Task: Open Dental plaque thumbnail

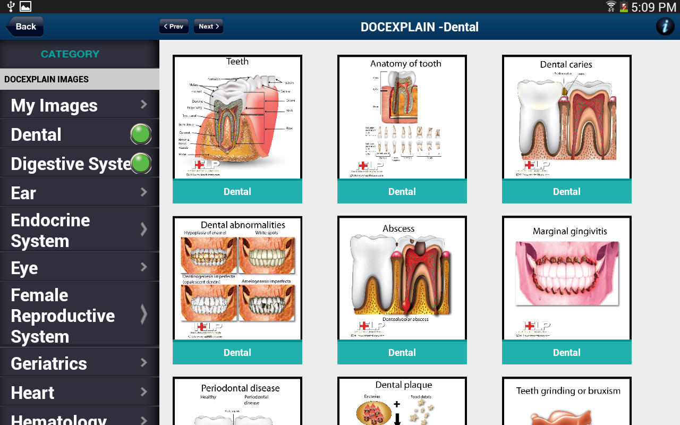Action: coord(402,401)
